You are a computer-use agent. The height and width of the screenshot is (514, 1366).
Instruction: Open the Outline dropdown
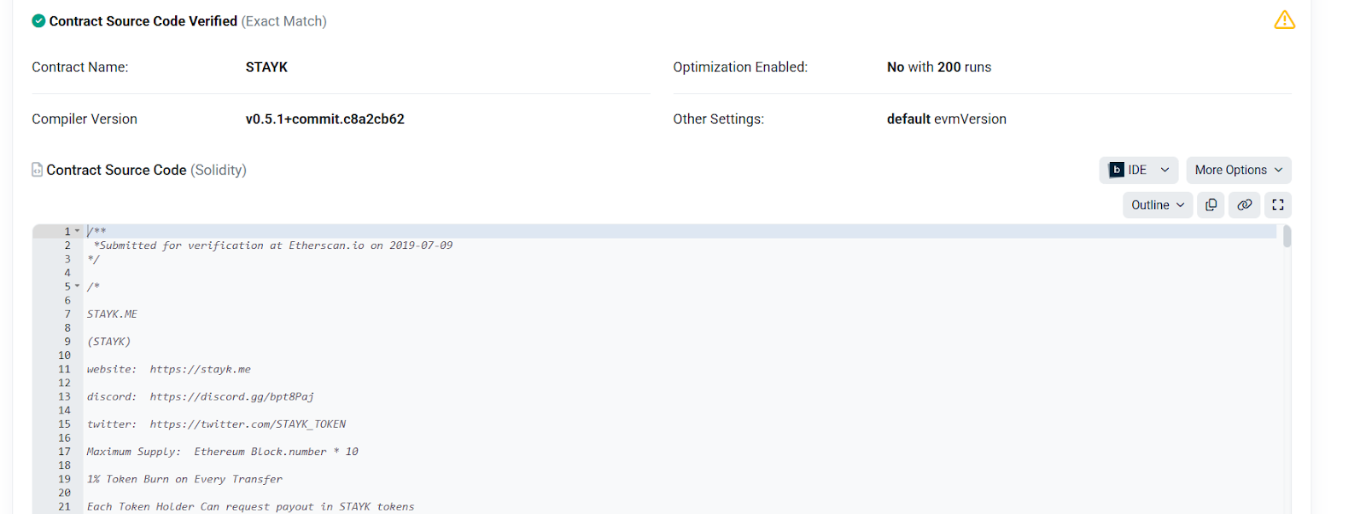click(1157, 205)
